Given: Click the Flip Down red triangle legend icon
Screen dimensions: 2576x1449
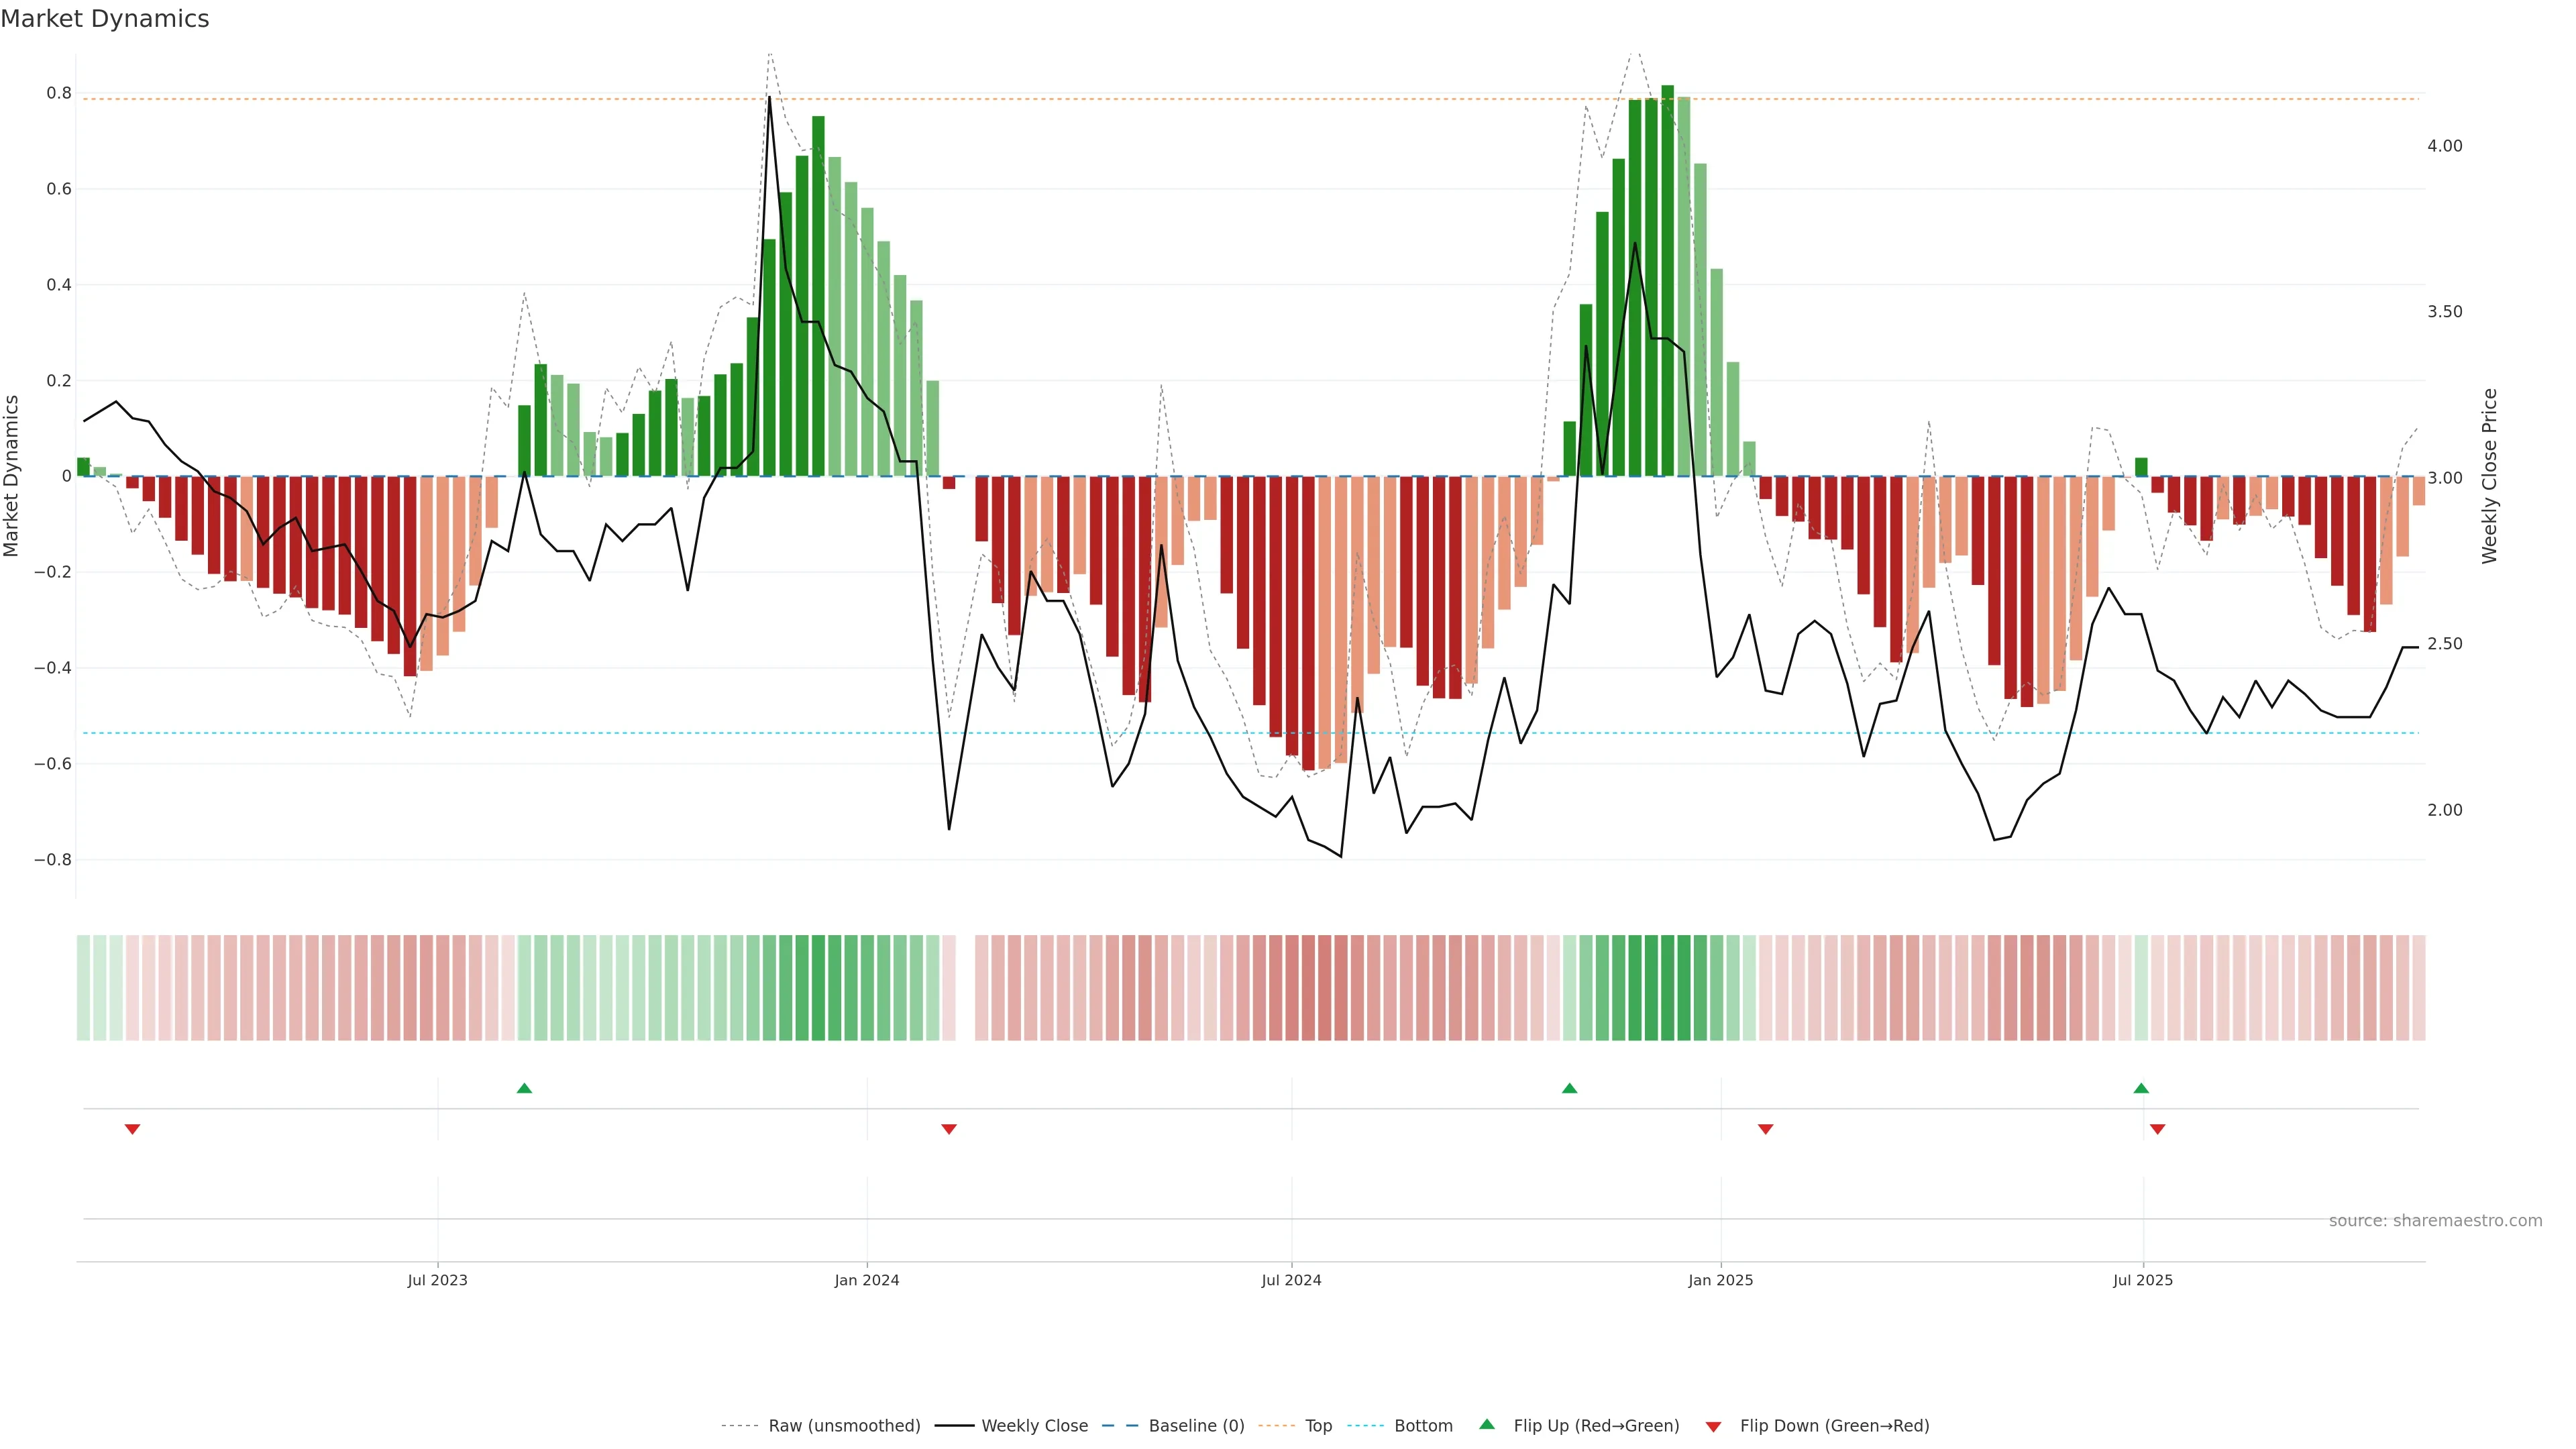Looking at the screenshot, I should (1713, 1426).
